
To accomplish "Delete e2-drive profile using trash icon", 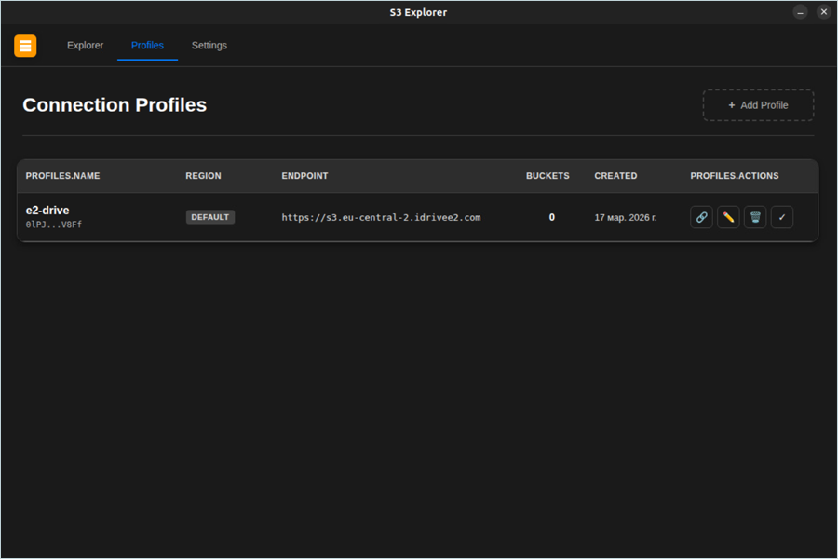I will (755, 217).
